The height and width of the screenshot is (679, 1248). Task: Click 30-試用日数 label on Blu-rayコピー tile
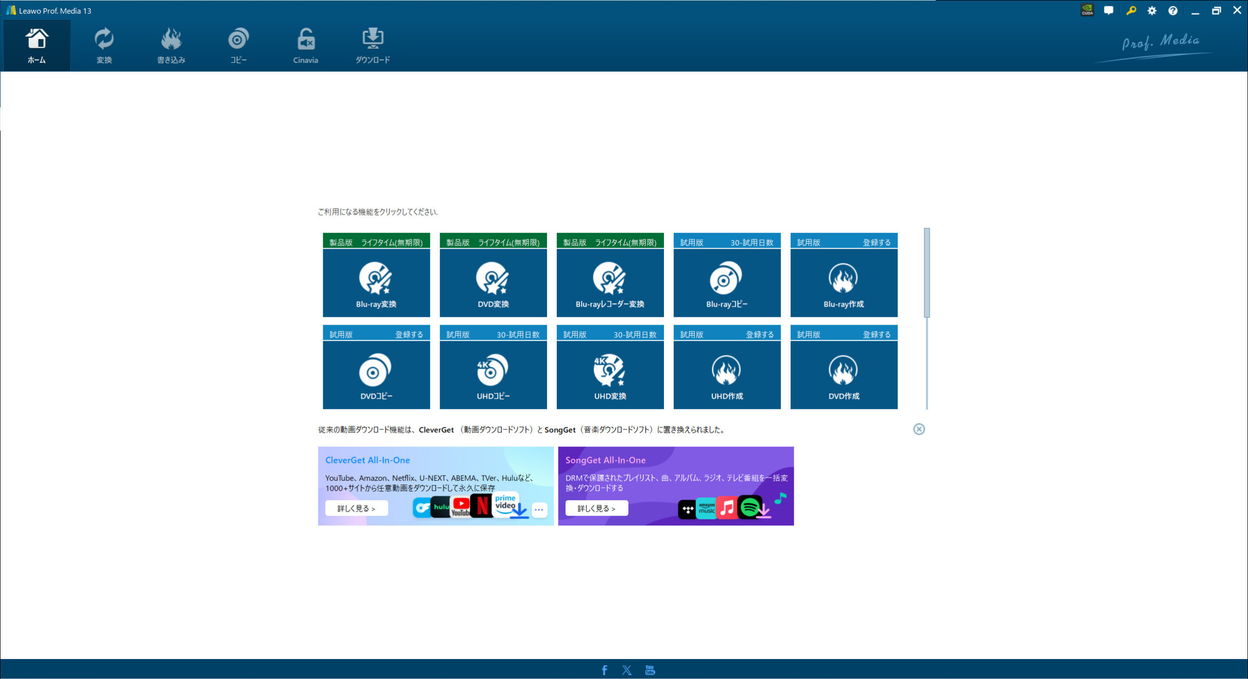tap(752, 242)
